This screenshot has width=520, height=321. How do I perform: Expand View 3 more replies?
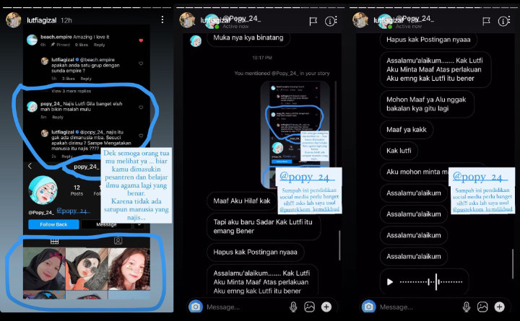[71, 91]
